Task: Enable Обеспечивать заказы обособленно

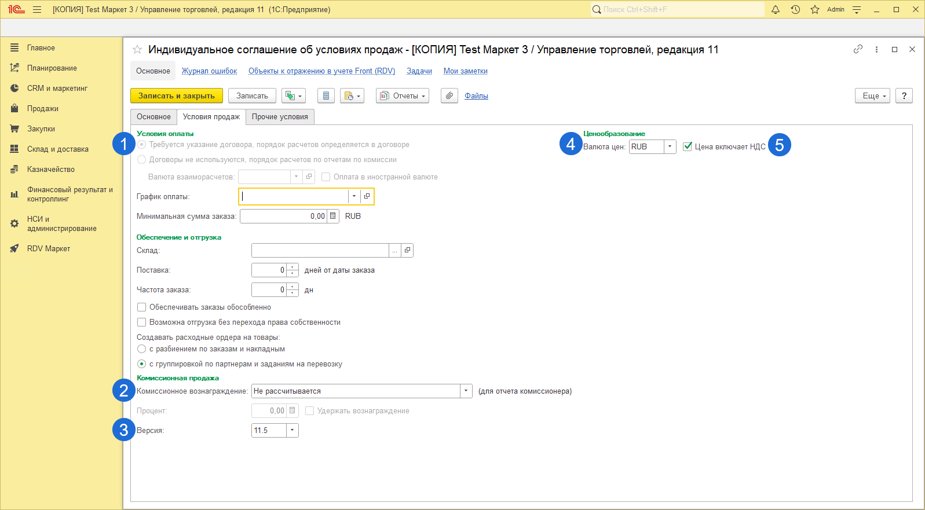Action: [142, 307]
